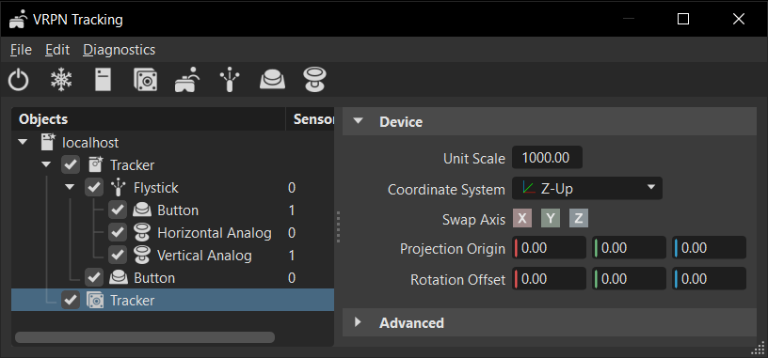This screenshot has width=768, height=358.
Task: Click the localhost server icon in tree
Action: coord(47,142)
